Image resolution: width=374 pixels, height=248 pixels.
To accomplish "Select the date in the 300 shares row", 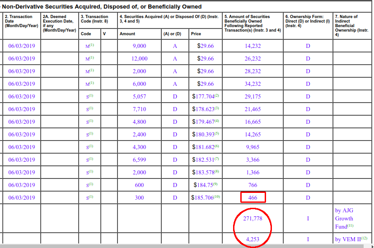I will tap(22, 198).
